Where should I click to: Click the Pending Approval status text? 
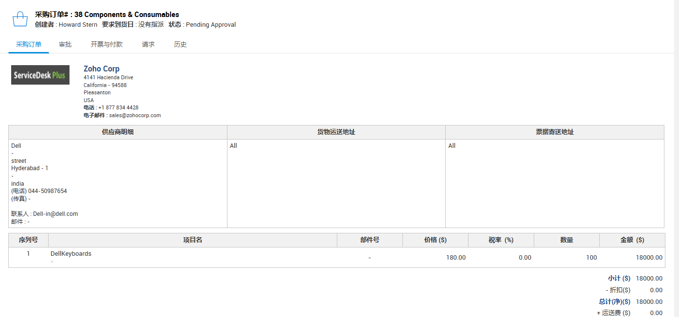click(210, 25)
